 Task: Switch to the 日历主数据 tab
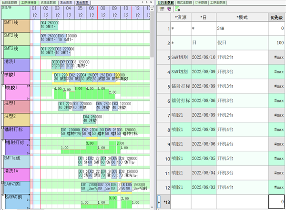[x=165, y=2]
